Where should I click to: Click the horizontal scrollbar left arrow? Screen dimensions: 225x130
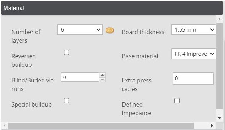click(x=5, y=125)
